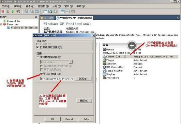The image size is (181, 124).
Task: Click the 'Bridged' Ethernet value text
Action: coord(138,64)
